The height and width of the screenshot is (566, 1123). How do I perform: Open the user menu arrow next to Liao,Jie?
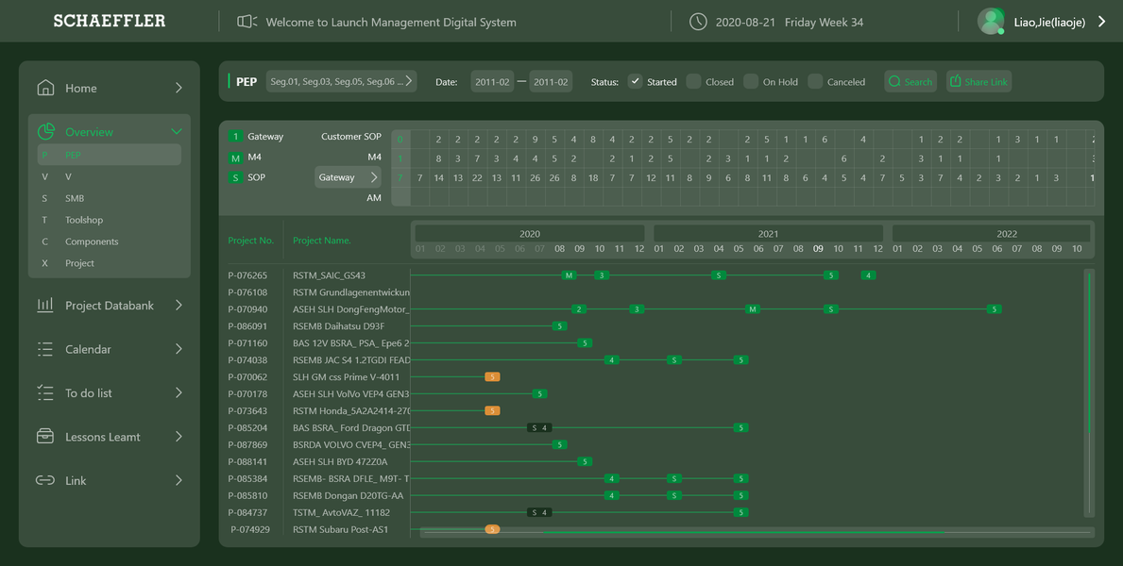click(x=1102, y=23)
